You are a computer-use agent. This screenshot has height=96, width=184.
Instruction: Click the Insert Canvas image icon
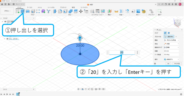tap(138, 11)
